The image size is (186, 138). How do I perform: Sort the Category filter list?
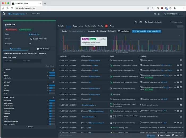[53, 70]
